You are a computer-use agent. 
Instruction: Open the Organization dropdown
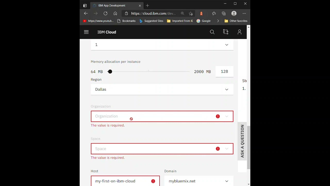pyautogui.click(x=162, y=116)
